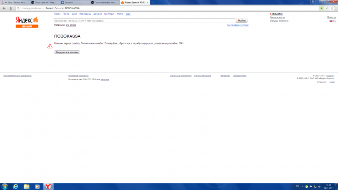
Task: Click the ROBOKASSA page heading
Action: [x=67, y=36]
